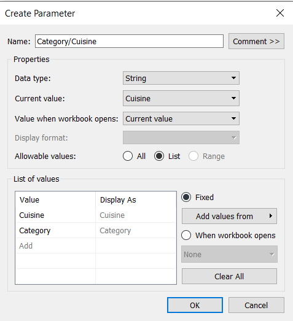
Task: Open the Comment section button
Action: click(256, 41)
